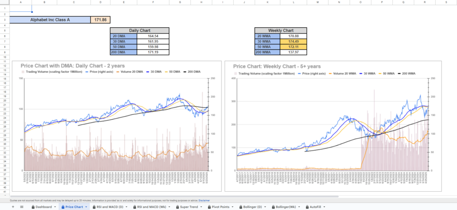The height and width of the screenshot is (210, 457).
Task: Select the Bollinger (D) sheet tab
Action: click(x=252, y=207)
